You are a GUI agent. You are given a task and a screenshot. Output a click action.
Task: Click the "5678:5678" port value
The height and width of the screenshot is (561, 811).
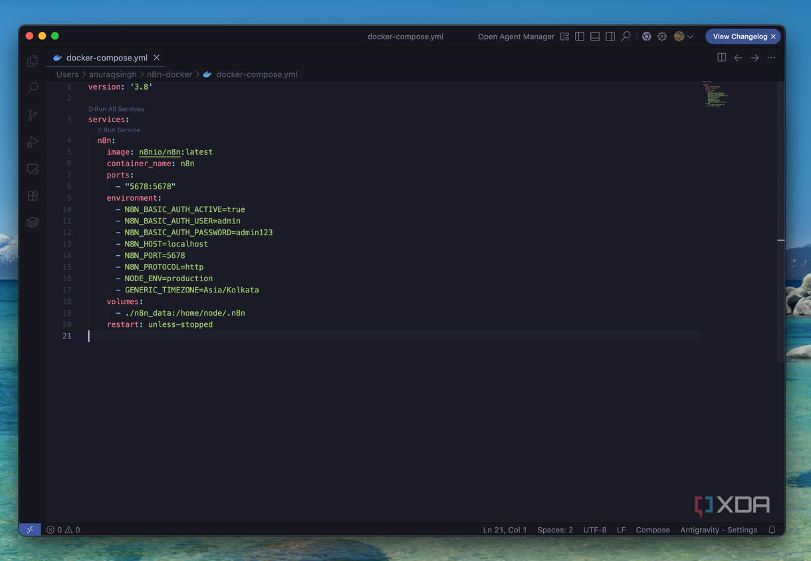pyautogui.click(x=150, y=187)
